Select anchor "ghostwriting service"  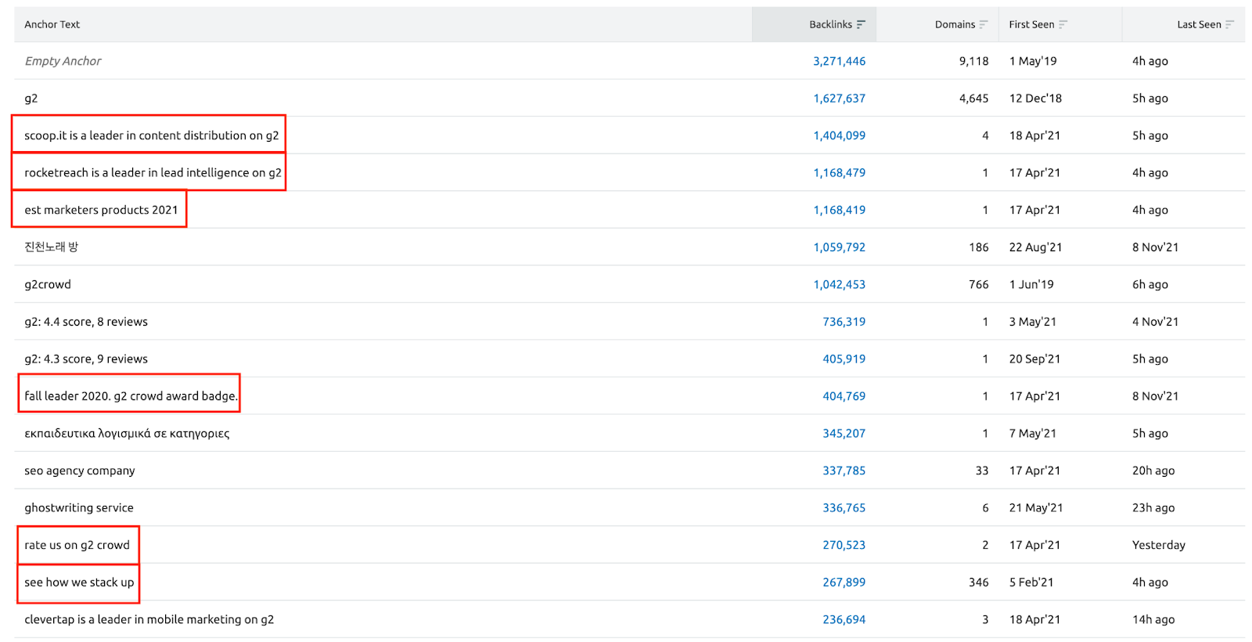79,507
